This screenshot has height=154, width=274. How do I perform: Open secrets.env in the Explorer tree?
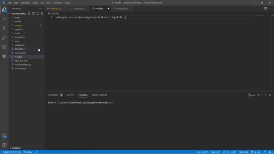(x=20, y=68)
